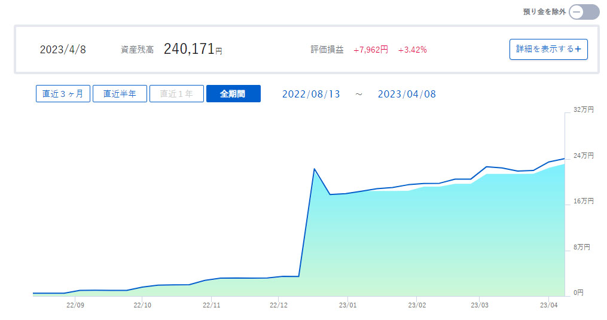The width and height of the screenshot is (607, 320).
Task: Click the 22/12 x-axis label
Action: [x=279, y=305]
